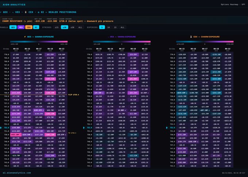The image size is (248, 177).
Task: Click the spot arrow marker left of CEX 752.0 row
Action: coord(167,128)
